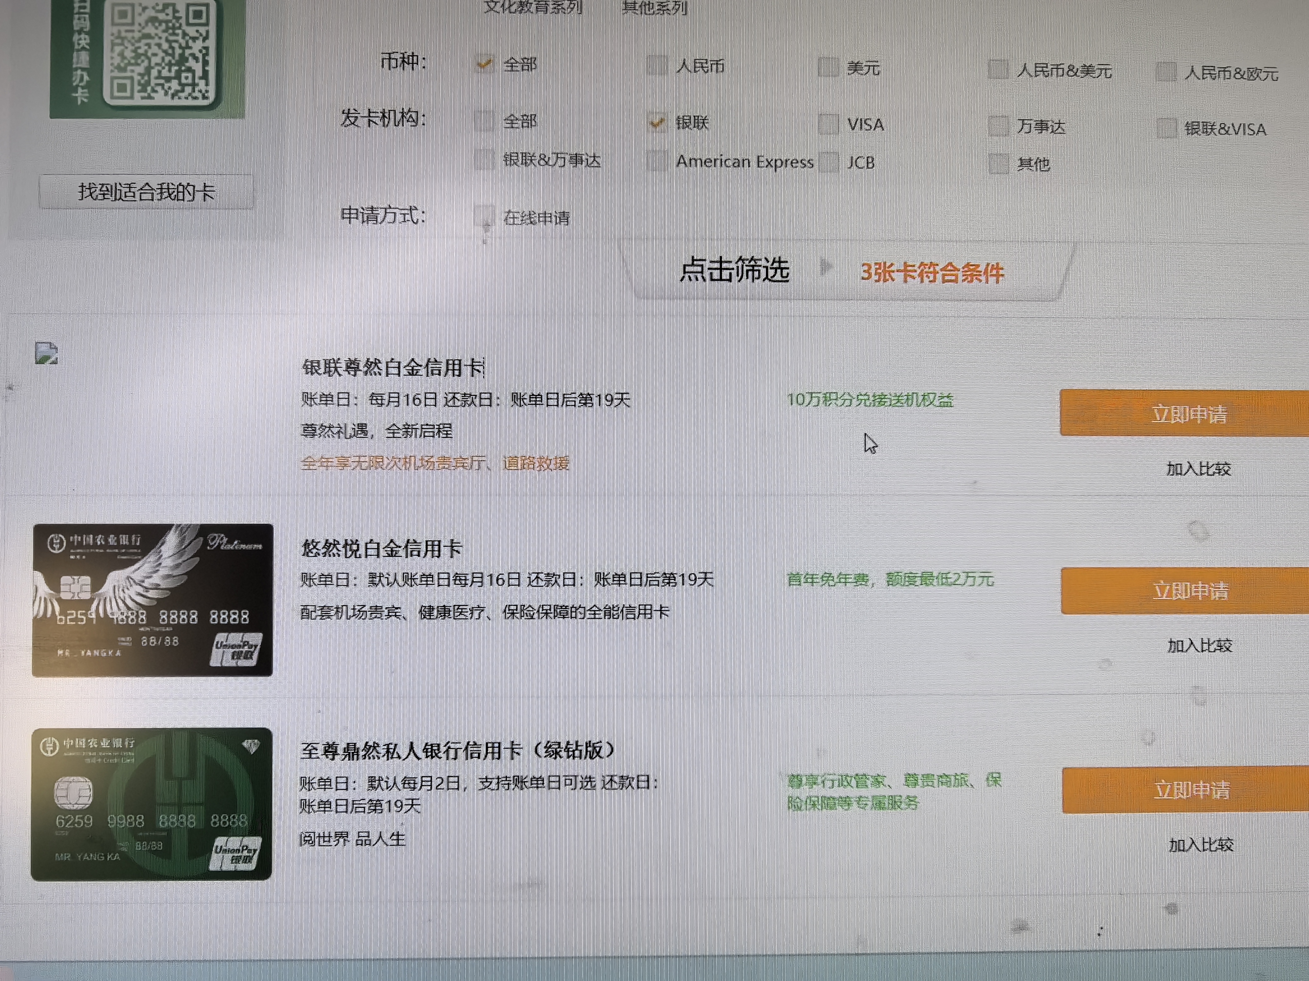Open the 悠然悦白金信用卡 title link
This screenshot has width=1309, height=981.
[382, 548]
